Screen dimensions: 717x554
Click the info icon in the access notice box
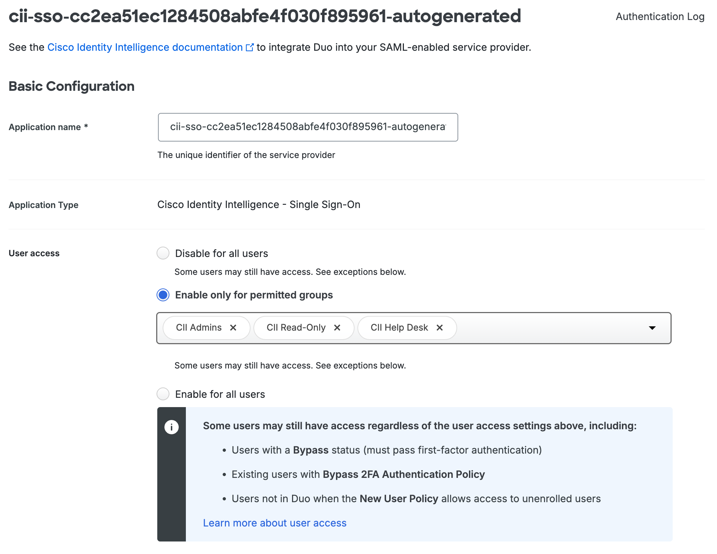click(x=171, y=426)
